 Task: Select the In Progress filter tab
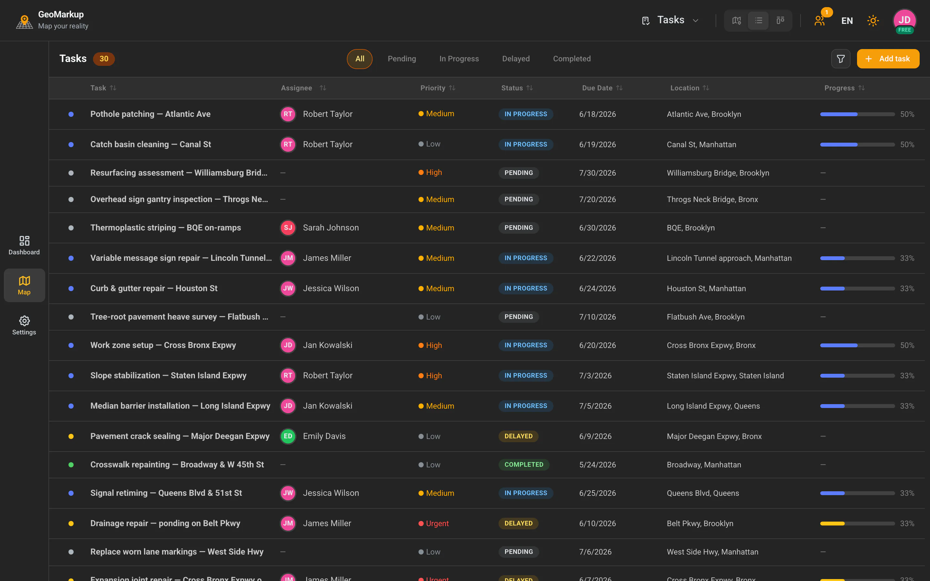(459, 59)
